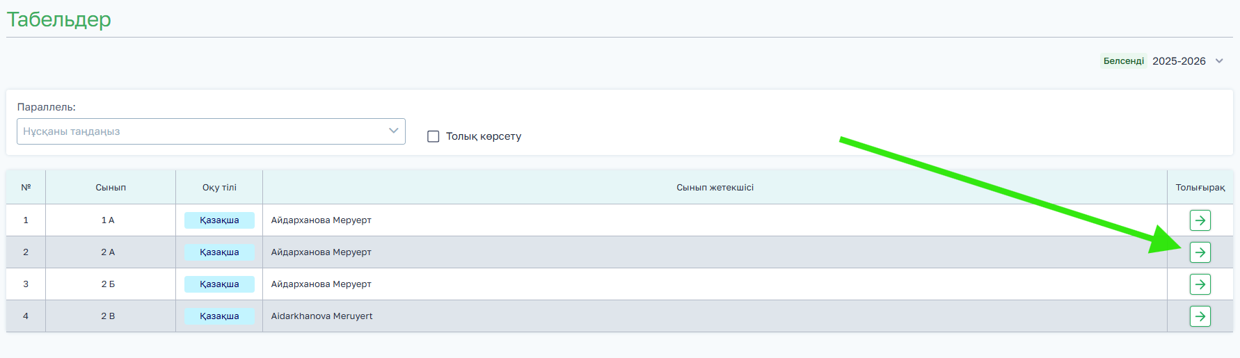The height and width of the screenshot is (358, 1240).
Task: Click the Толық көрсету label text
Action: pyautogui.click(x=484, y=136)
